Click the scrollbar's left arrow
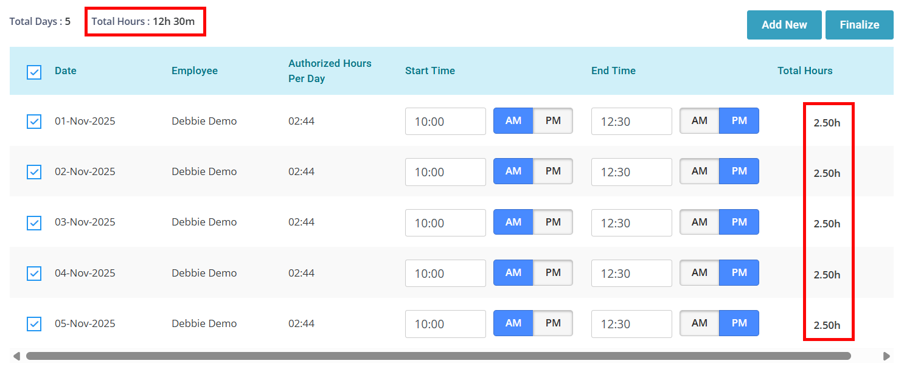 (16, 356)
